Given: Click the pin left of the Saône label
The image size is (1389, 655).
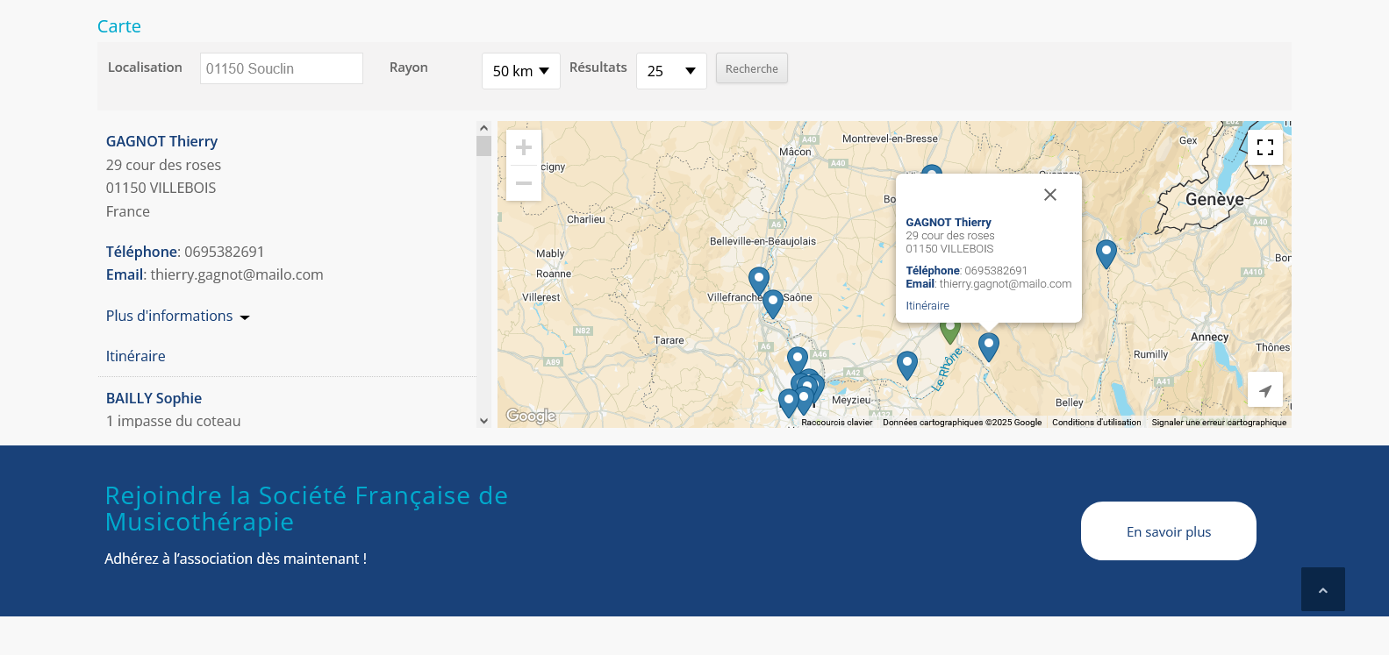Looking at the screenshot, I should point(773,304).
